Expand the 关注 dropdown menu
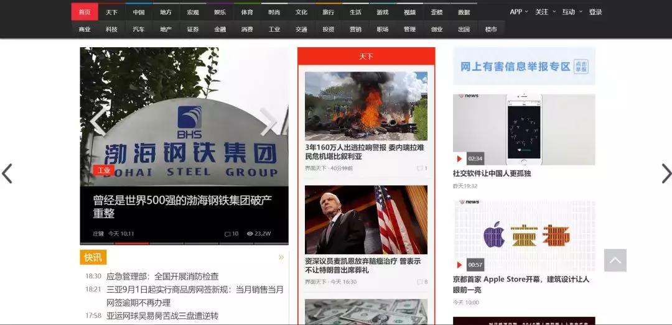 tap(545, 12)
